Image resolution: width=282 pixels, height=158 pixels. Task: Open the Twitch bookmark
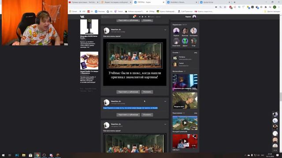coord(119,11)
